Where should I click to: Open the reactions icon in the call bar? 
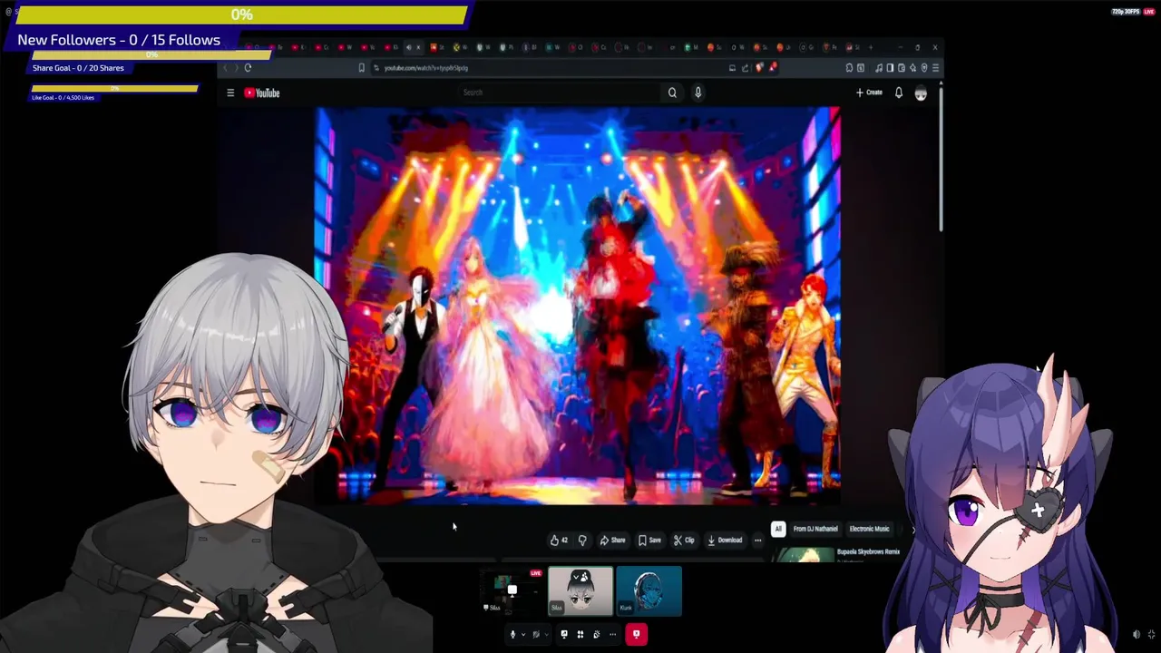point(597,635)
